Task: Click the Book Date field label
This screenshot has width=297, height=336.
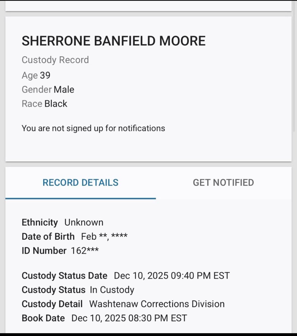Action: point(43,318)
